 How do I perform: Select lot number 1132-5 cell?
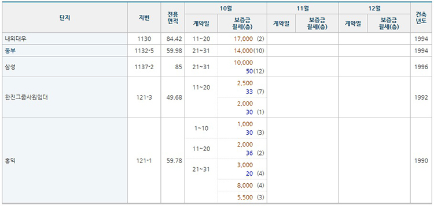click(x=144, y=51)
